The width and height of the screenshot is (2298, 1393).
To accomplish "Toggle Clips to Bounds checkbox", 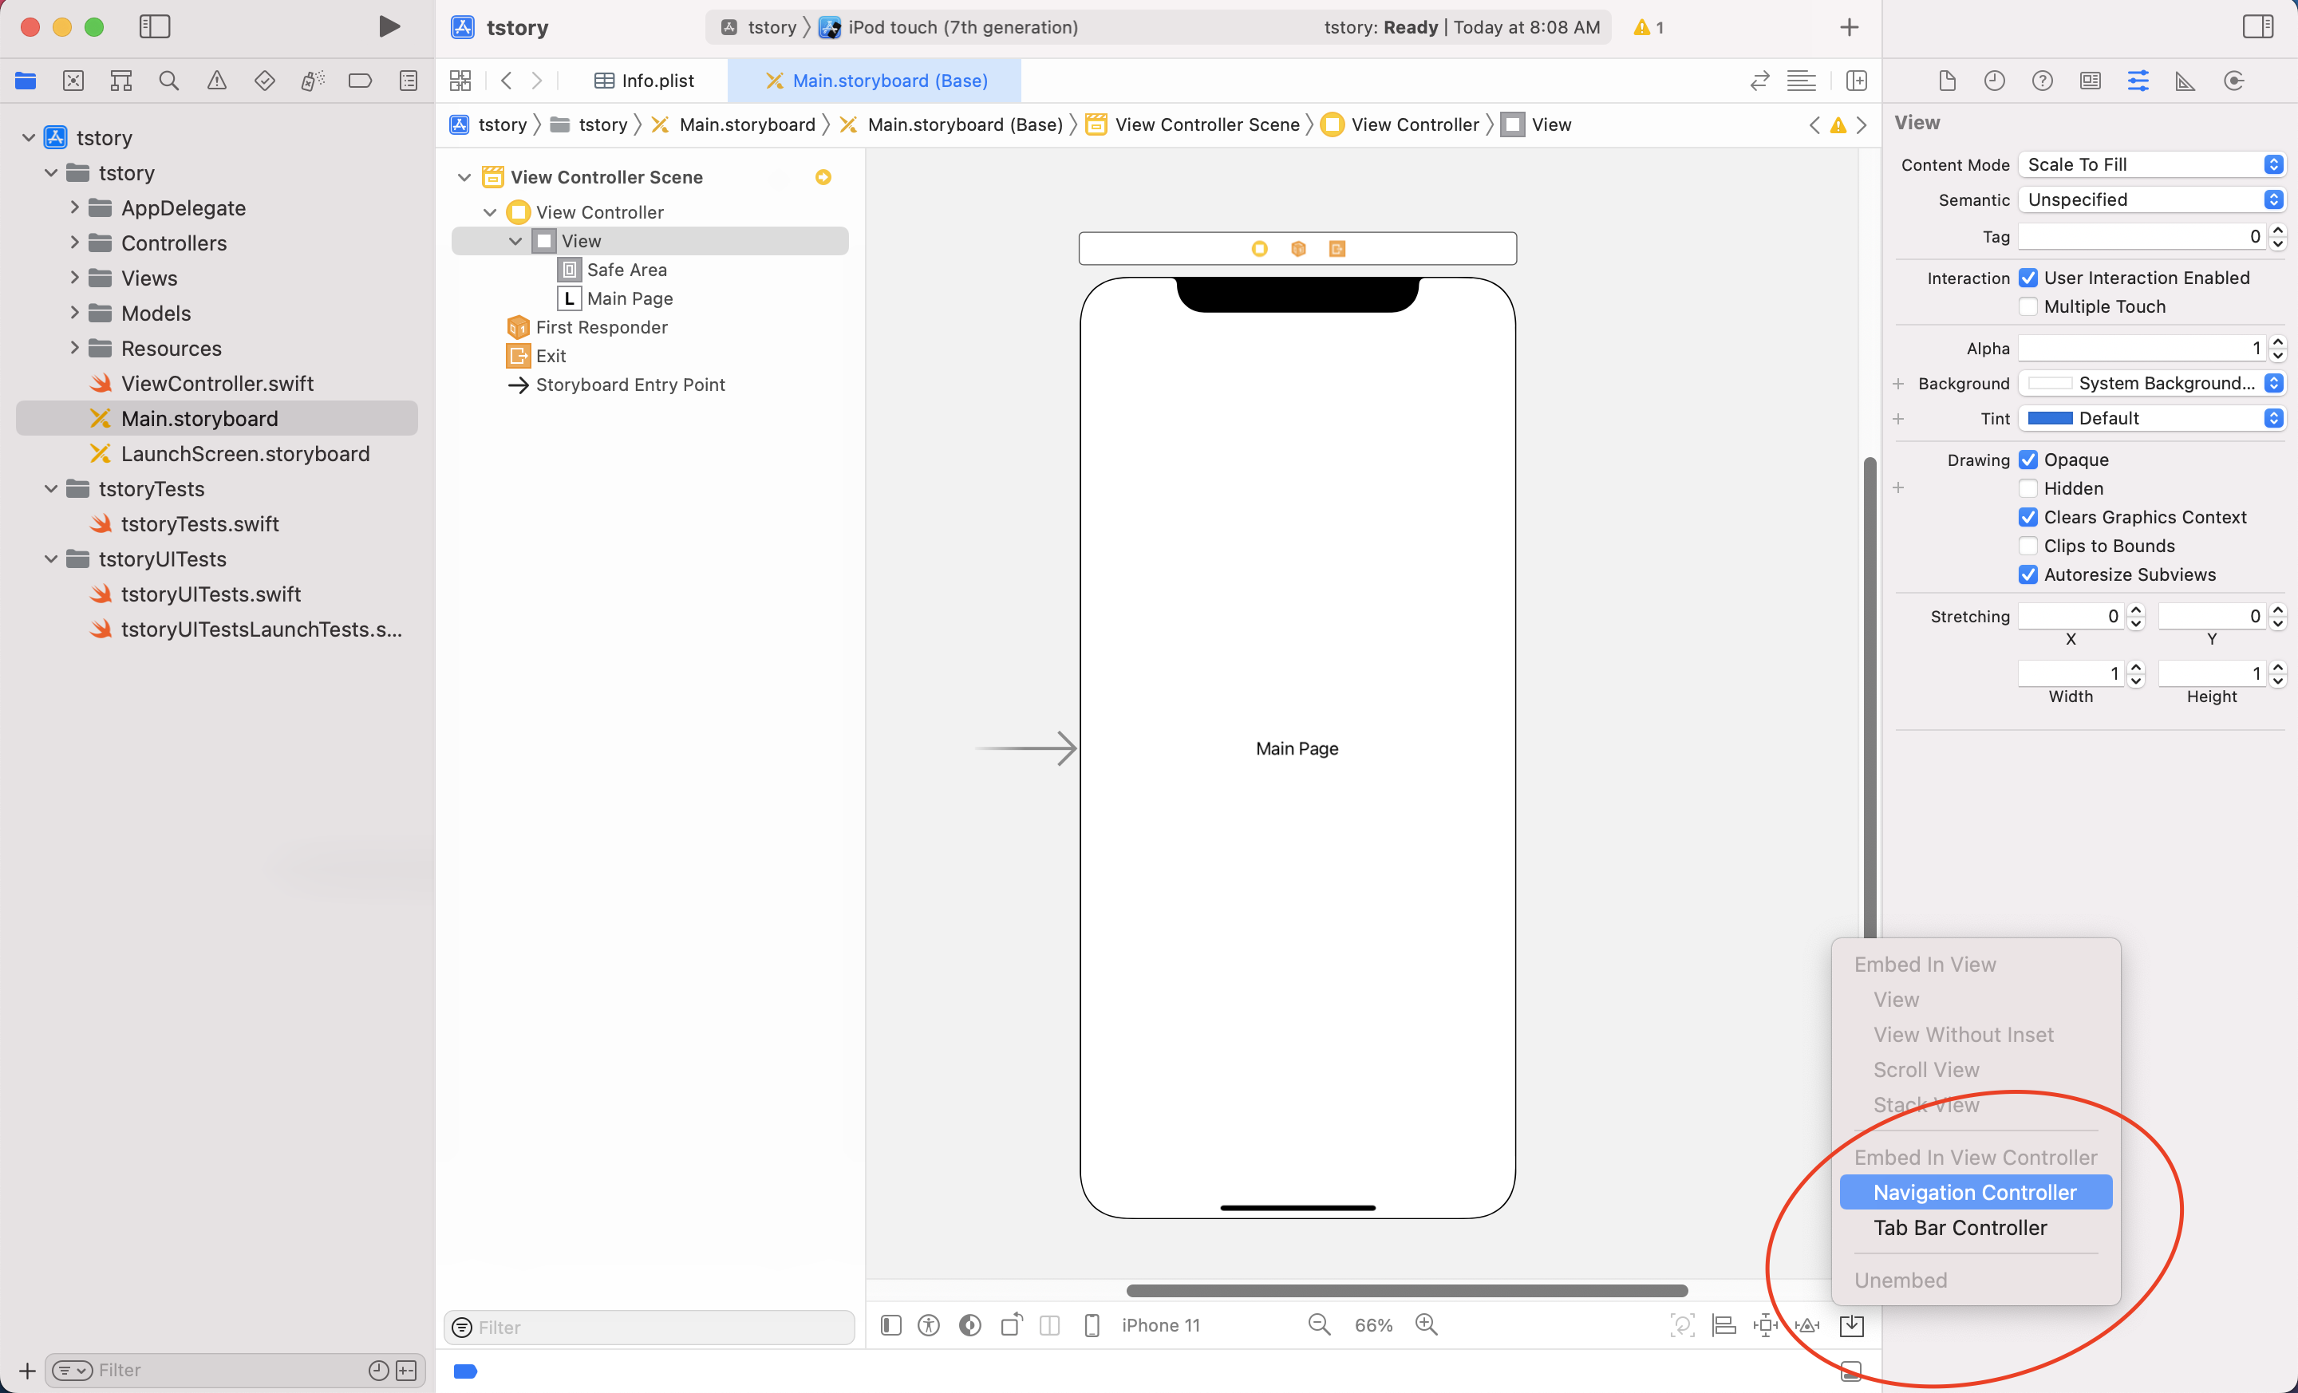I will (x=2028, y=547).
